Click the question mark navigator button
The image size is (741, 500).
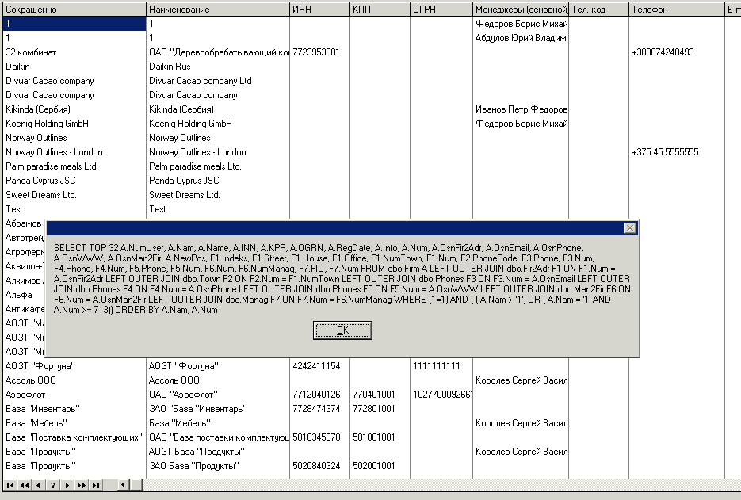(x=53, y=485)
